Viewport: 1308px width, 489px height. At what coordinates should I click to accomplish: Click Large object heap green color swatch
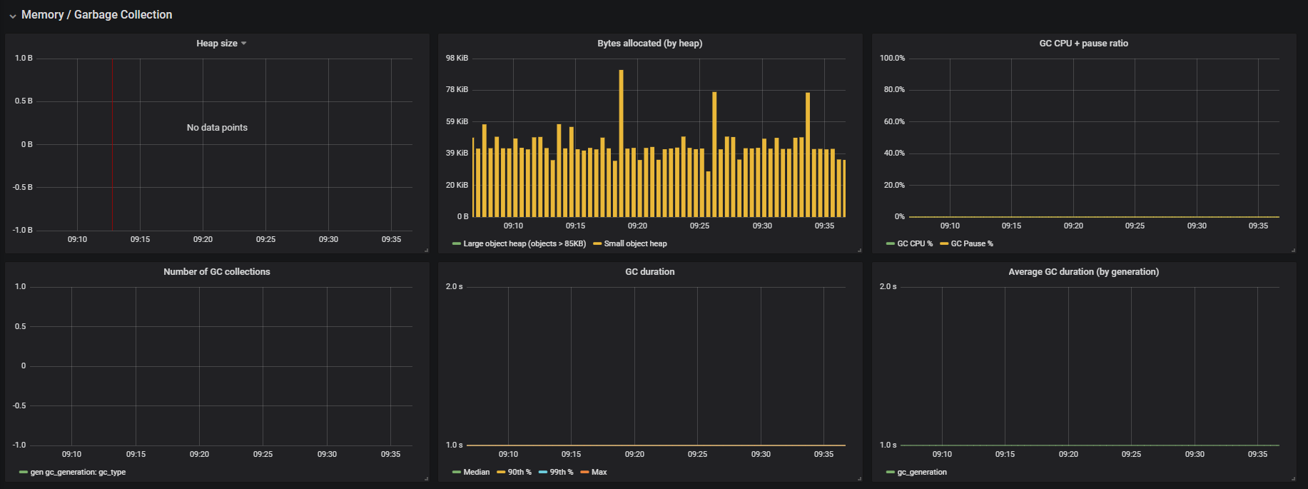coord(457,244)
